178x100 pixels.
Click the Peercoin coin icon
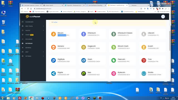click(114, 60)
